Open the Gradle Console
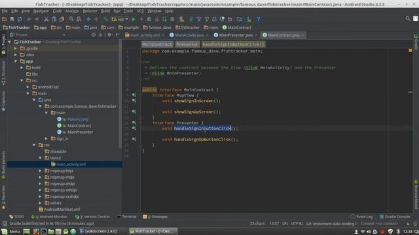The width and height of the screenshot is (419, 235). pyautogui.click(x=395, y=217)
